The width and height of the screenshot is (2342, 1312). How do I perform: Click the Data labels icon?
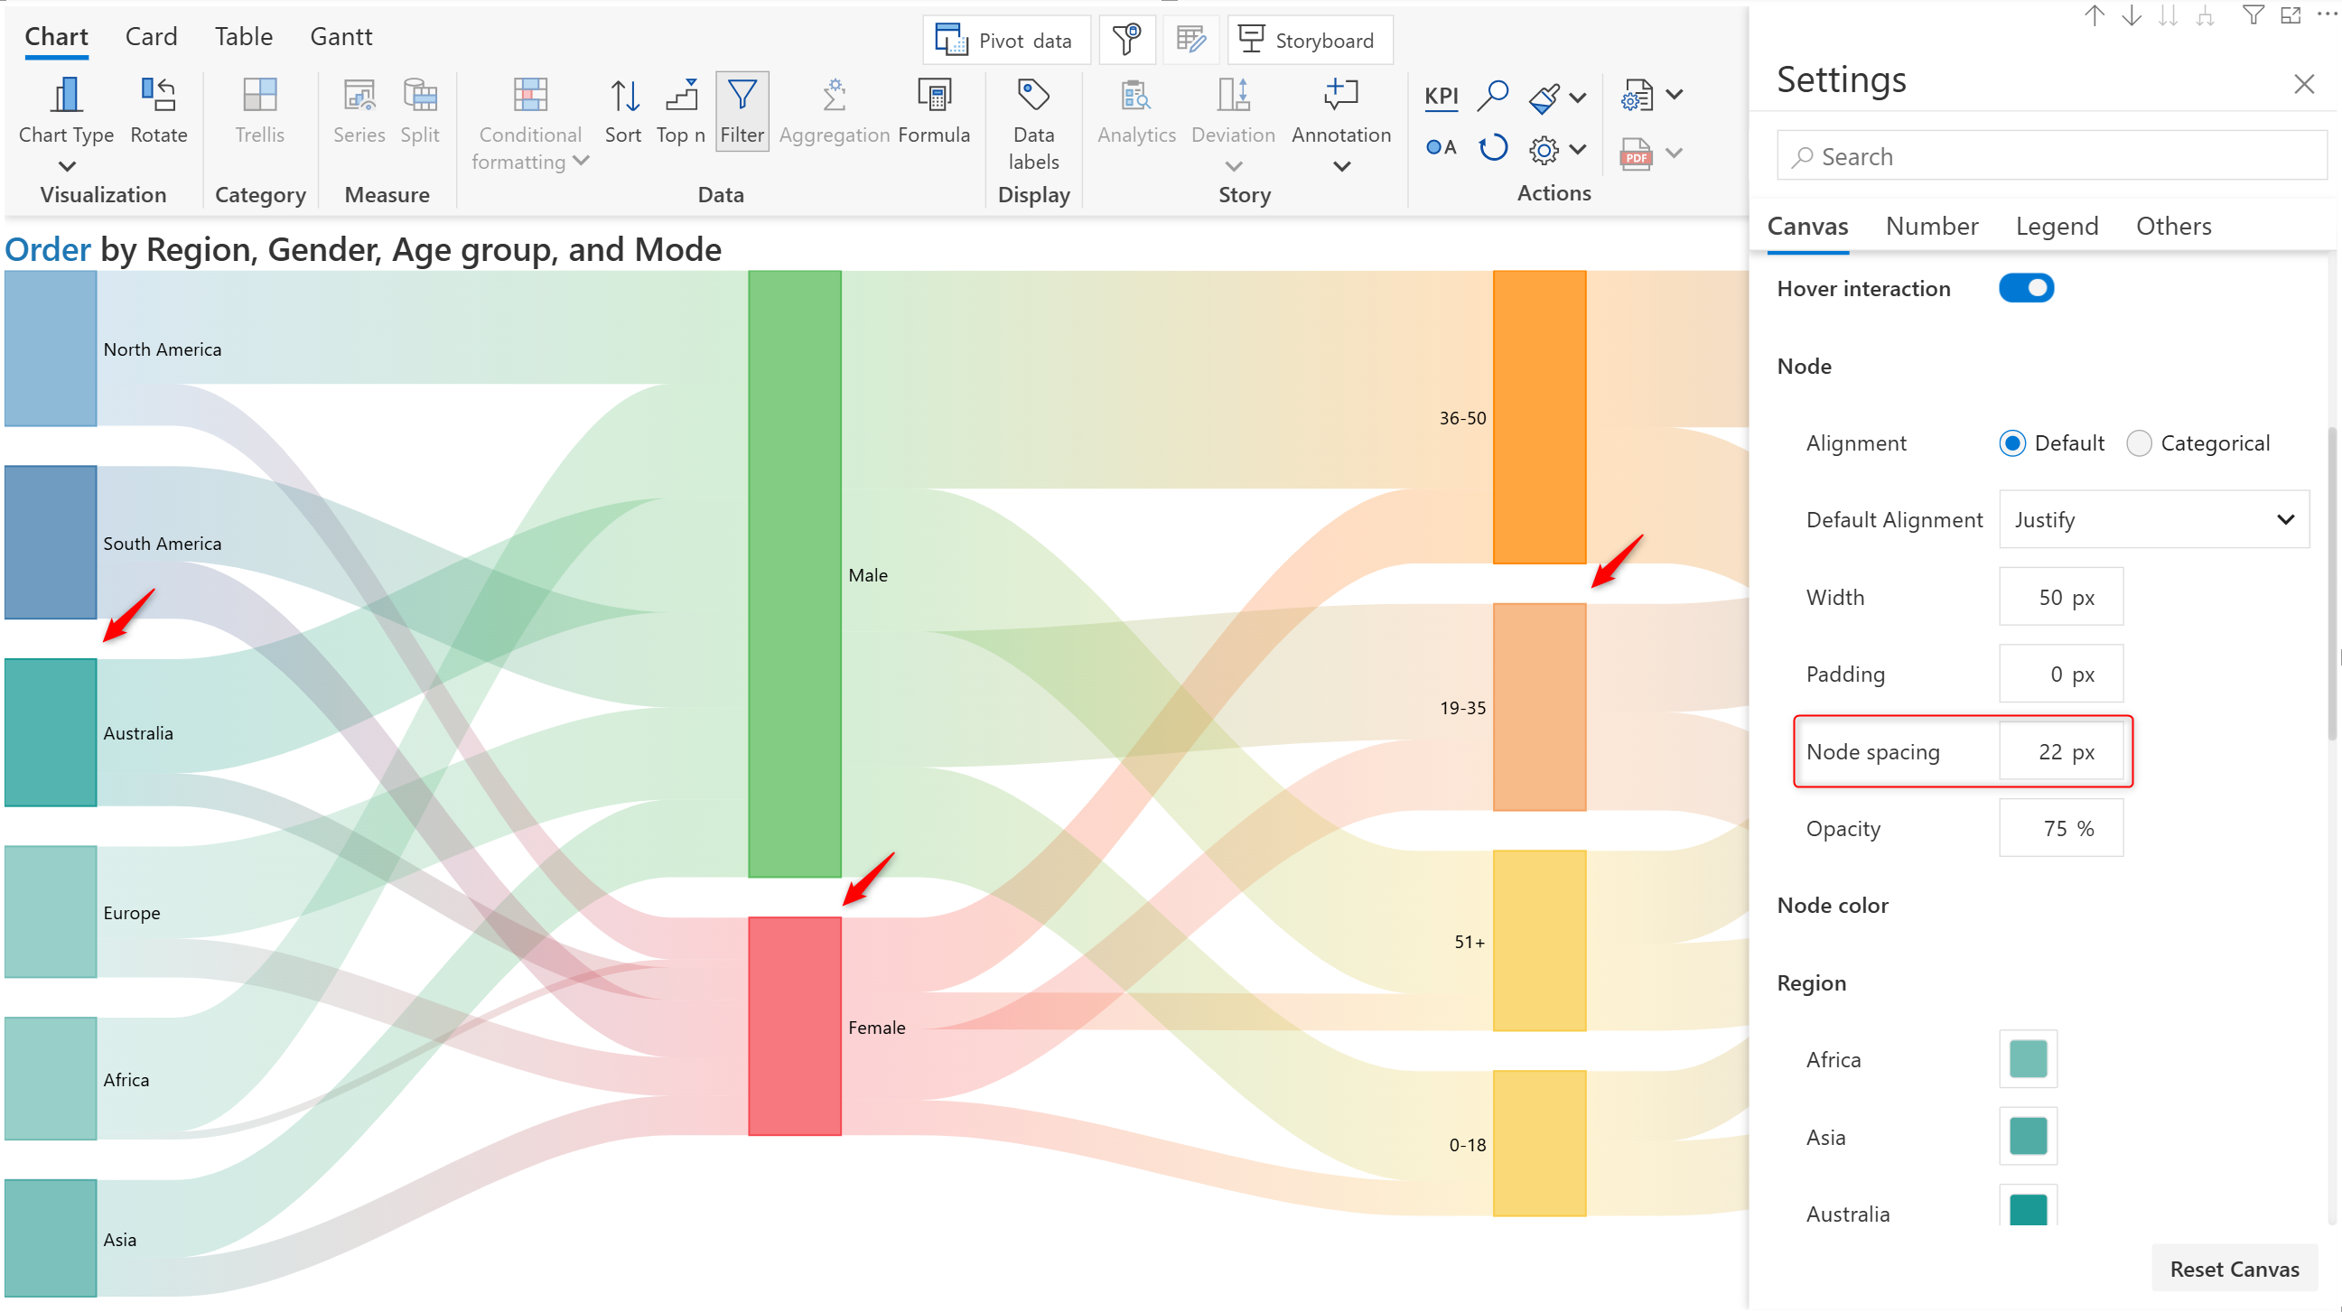(1032, 95)
